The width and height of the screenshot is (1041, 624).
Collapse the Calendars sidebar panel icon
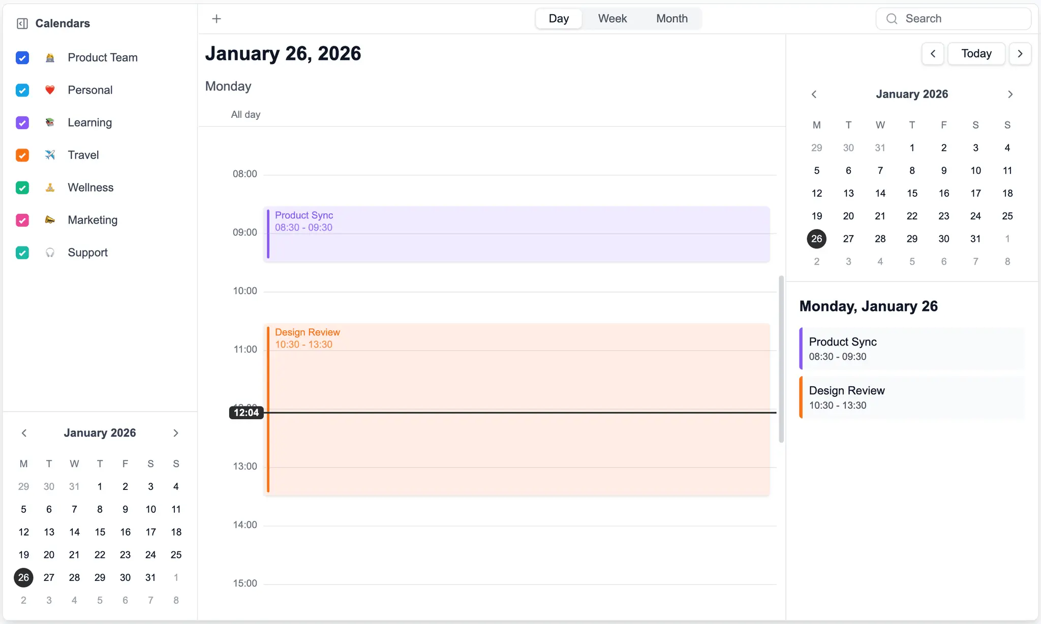click(x=22, y=23)
